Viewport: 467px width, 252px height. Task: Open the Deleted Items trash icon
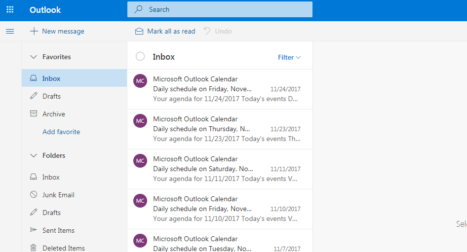pos(34,248)
